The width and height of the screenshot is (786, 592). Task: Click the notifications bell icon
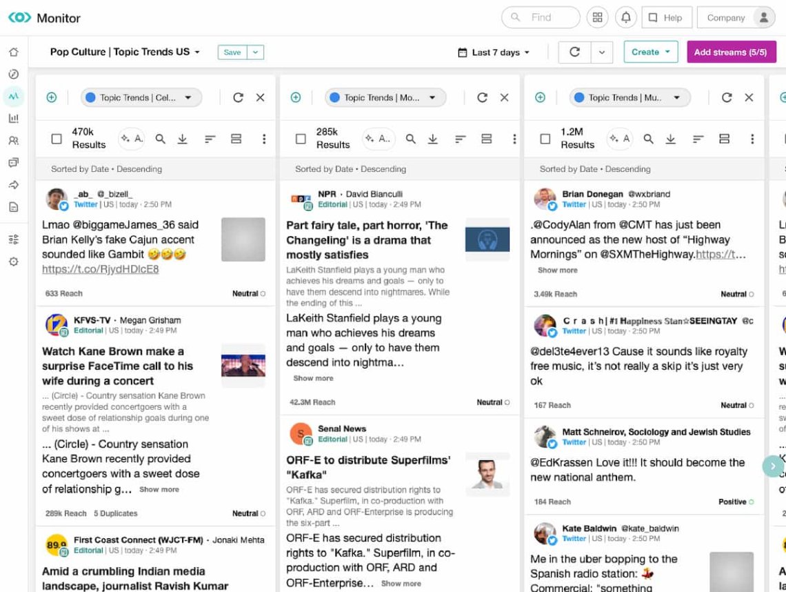[625, 18]
